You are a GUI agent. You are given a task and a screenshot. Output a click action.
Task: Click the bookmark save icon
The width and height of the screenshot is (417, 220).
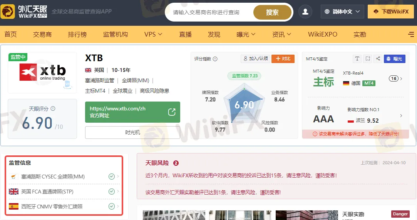(368, 59)
